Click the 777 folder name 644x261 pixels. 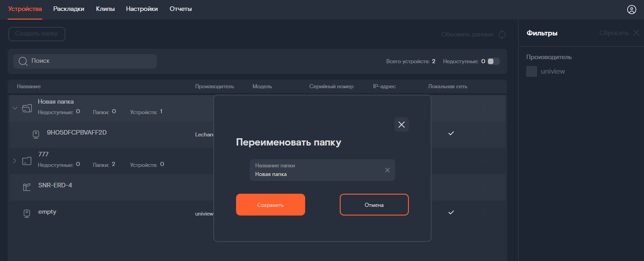[x=43, y=154]
